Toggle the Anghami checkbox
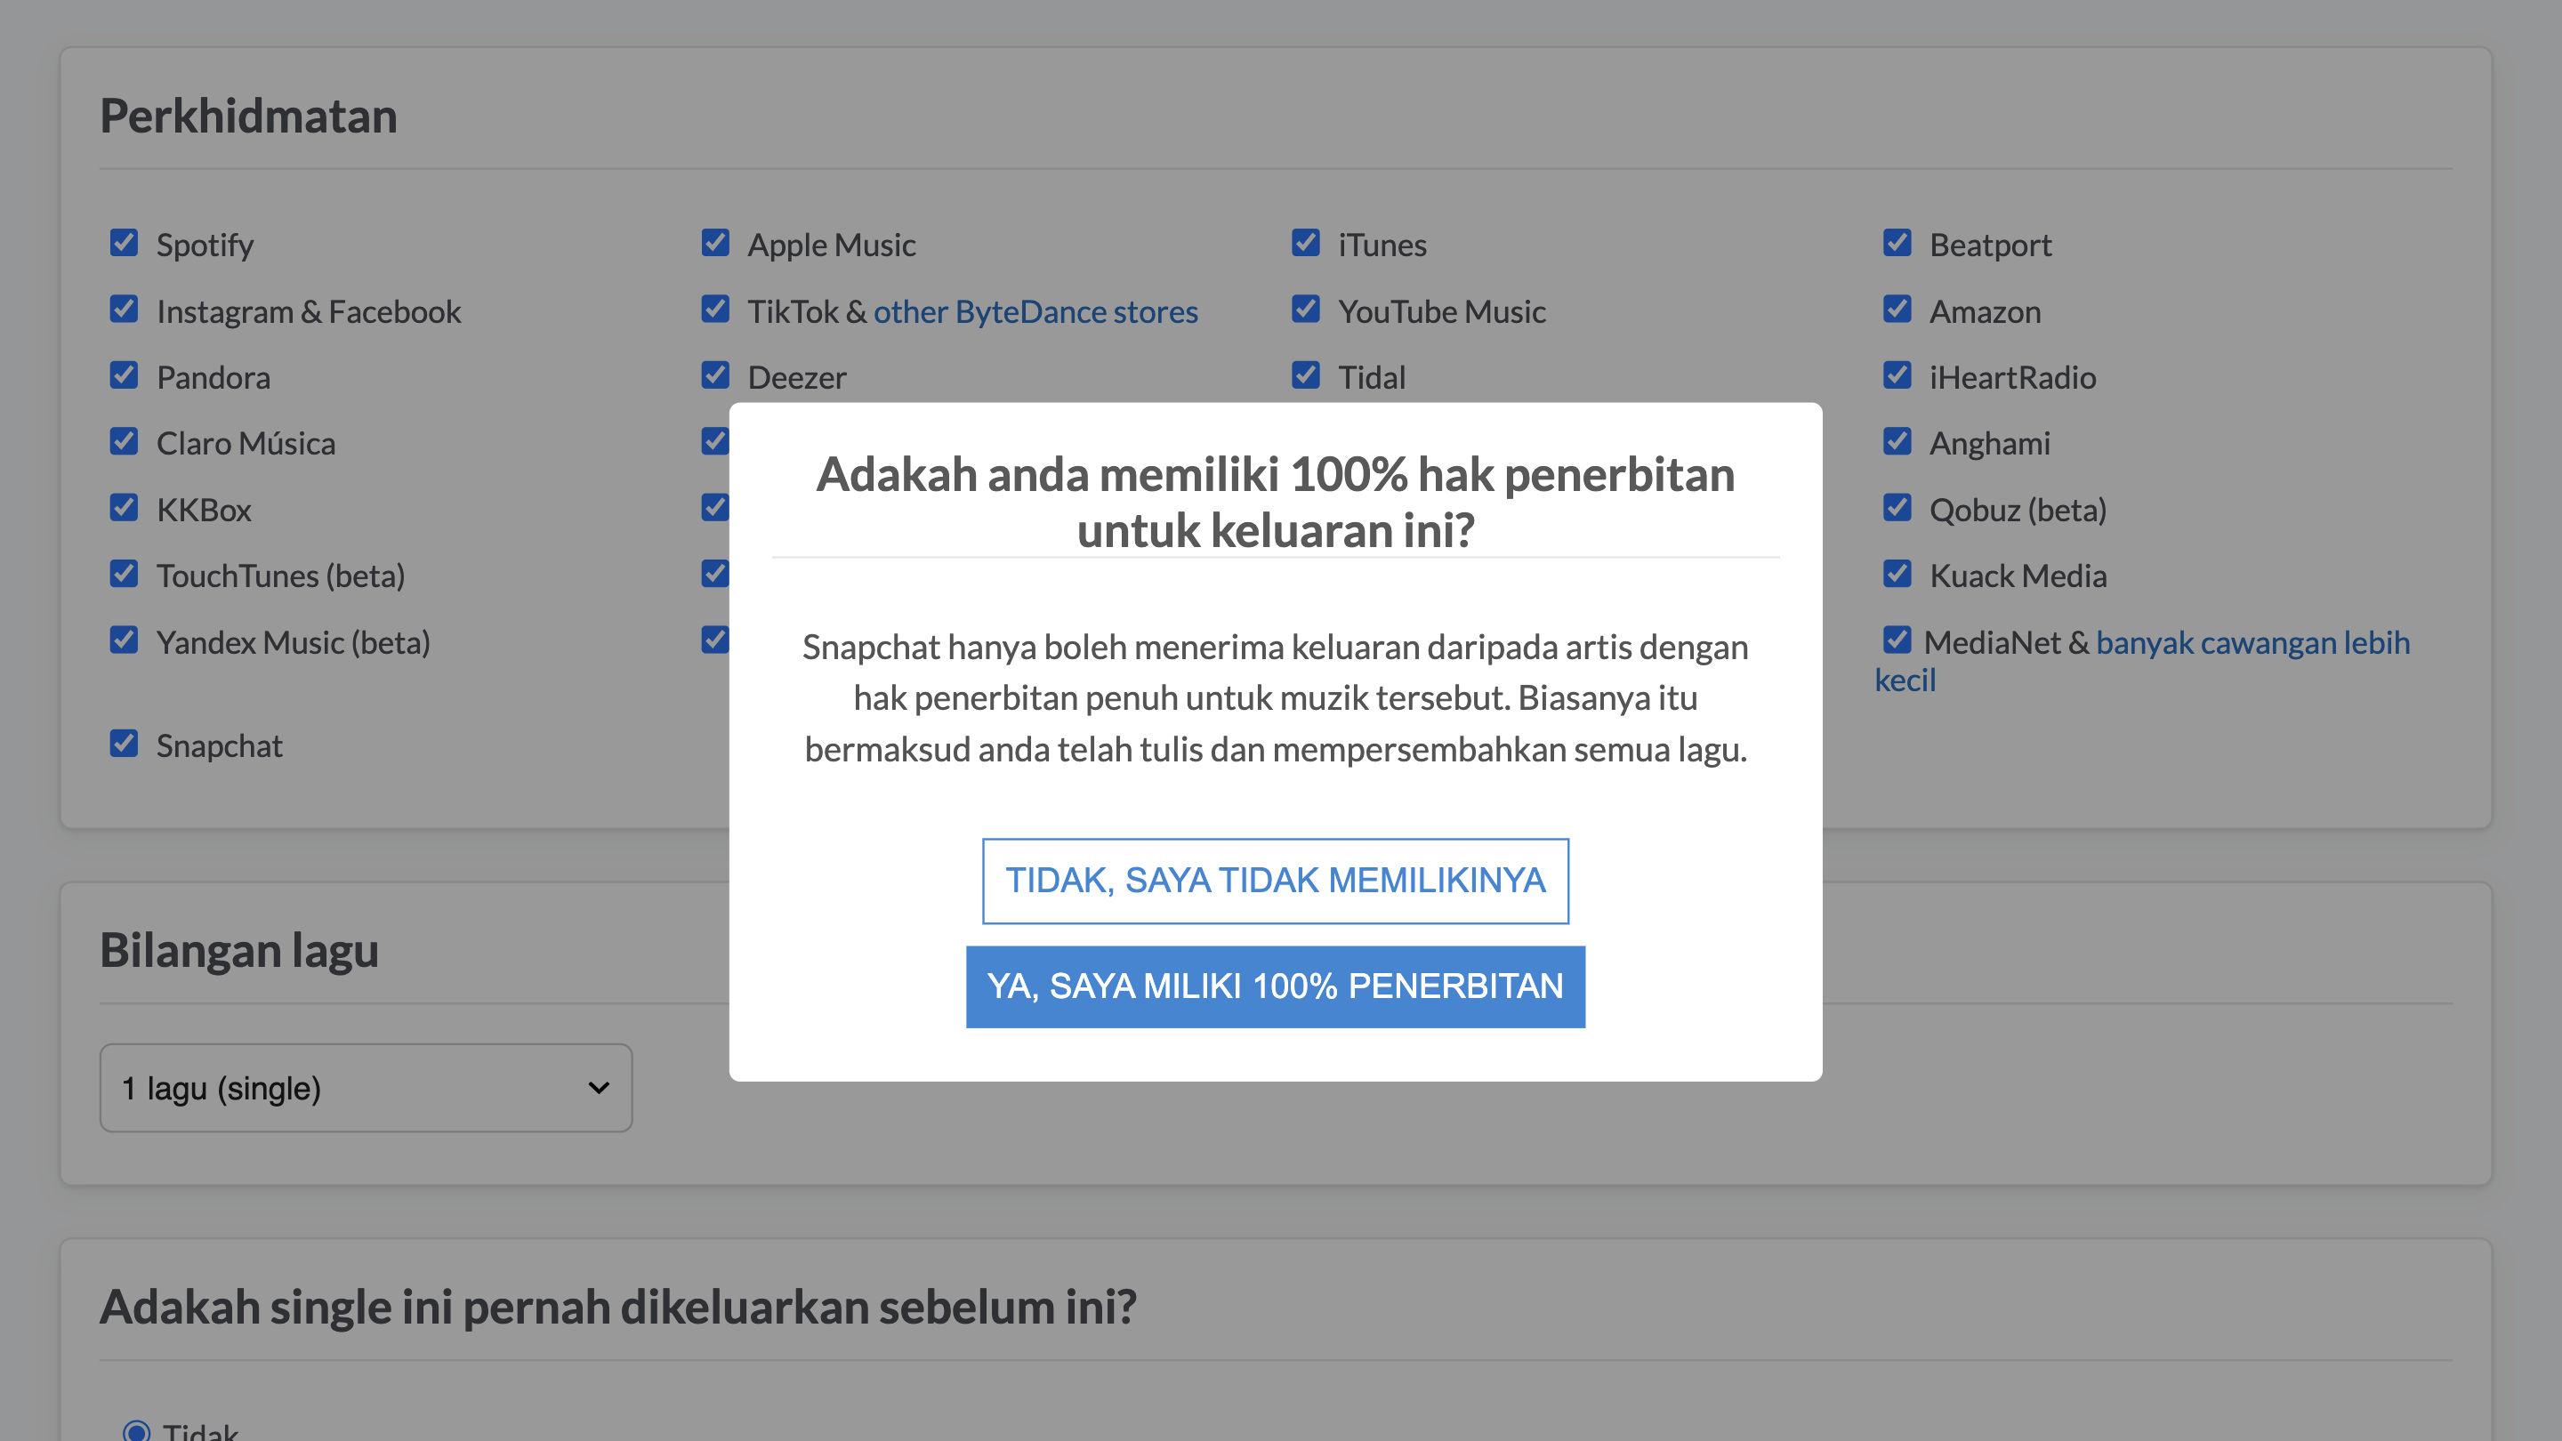Viewport: 2562px width, 1441px height. click(x=1897, y=441)
